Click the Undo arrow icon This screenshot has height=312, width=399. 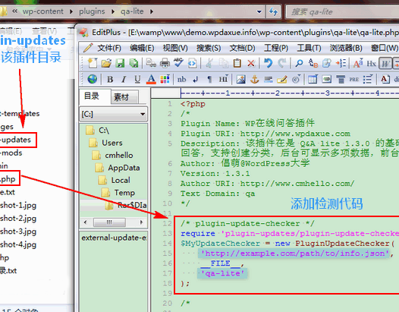[268, 63]
